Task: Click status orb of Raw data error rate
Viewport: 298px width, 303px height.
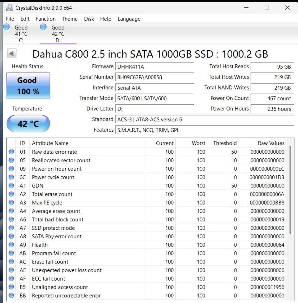Action: (x=11, y=152)
